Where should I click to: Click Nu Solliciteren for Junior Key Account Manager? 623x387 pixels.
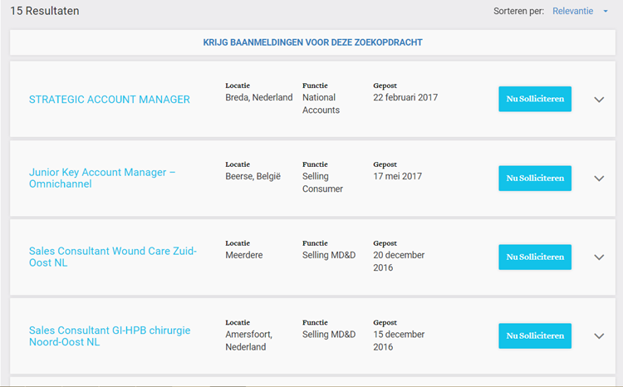(535, 178)
